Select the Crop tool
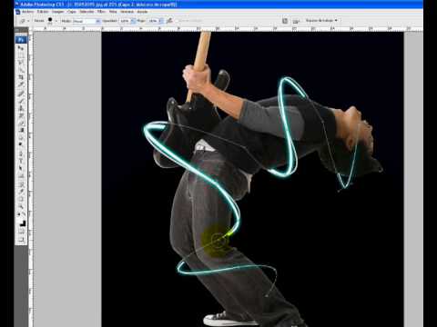 click(x=21, y=78)
